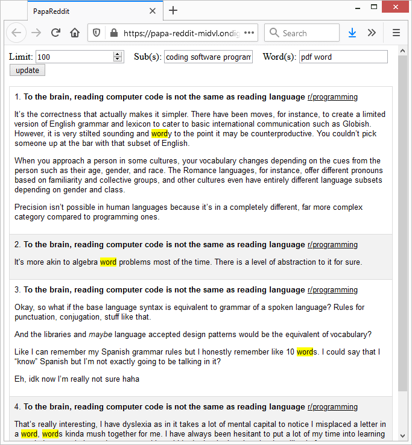The image size is (412, 445).
Task: Open r/programming link in post 1
Action: click(x=332, y=96)
